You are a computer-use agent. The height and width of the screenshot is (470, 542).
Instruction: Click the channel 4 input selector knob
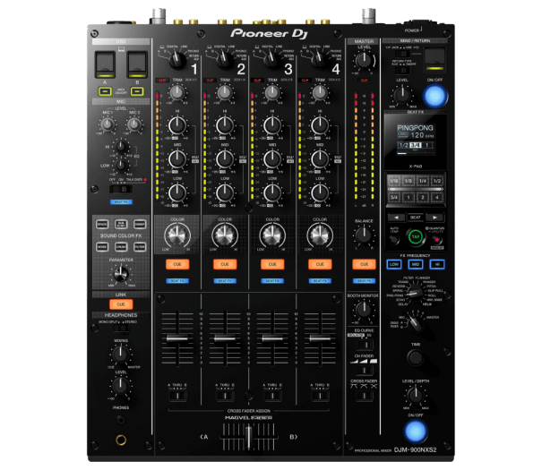(320, 60)
